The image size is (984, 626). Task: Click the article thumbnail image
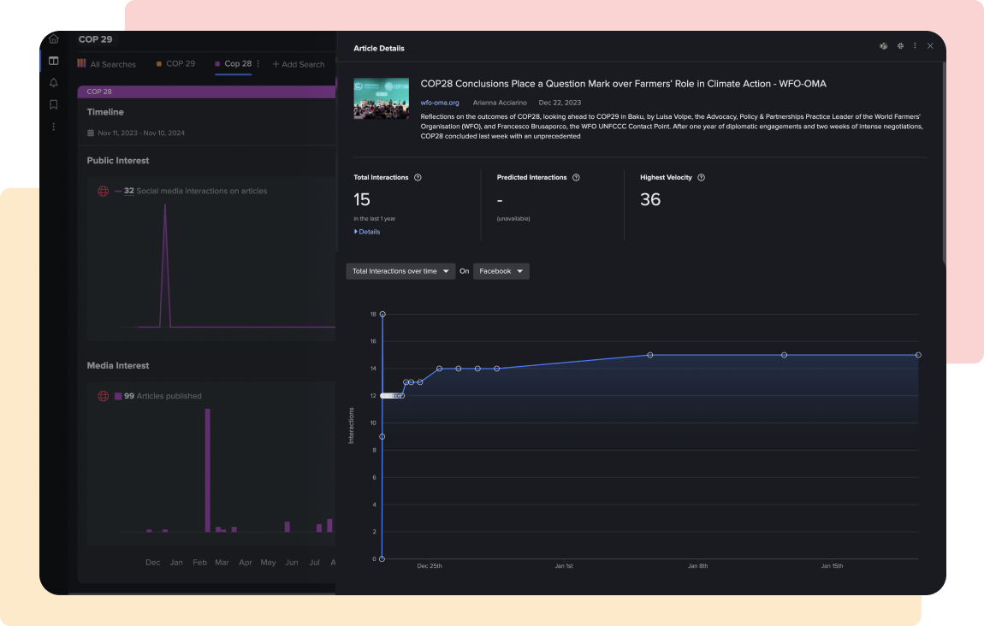[x=381, y=98]
